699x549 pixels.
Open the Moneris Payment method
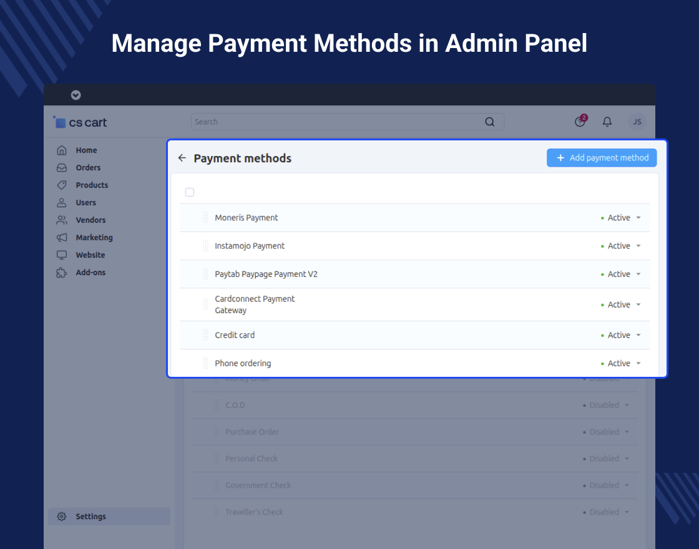click(246, 218)
